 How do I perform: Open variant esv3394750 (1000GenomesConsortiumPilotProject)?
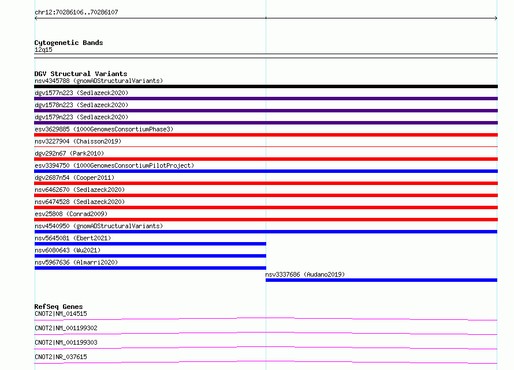pyautogui.click(x=114, y=165)
